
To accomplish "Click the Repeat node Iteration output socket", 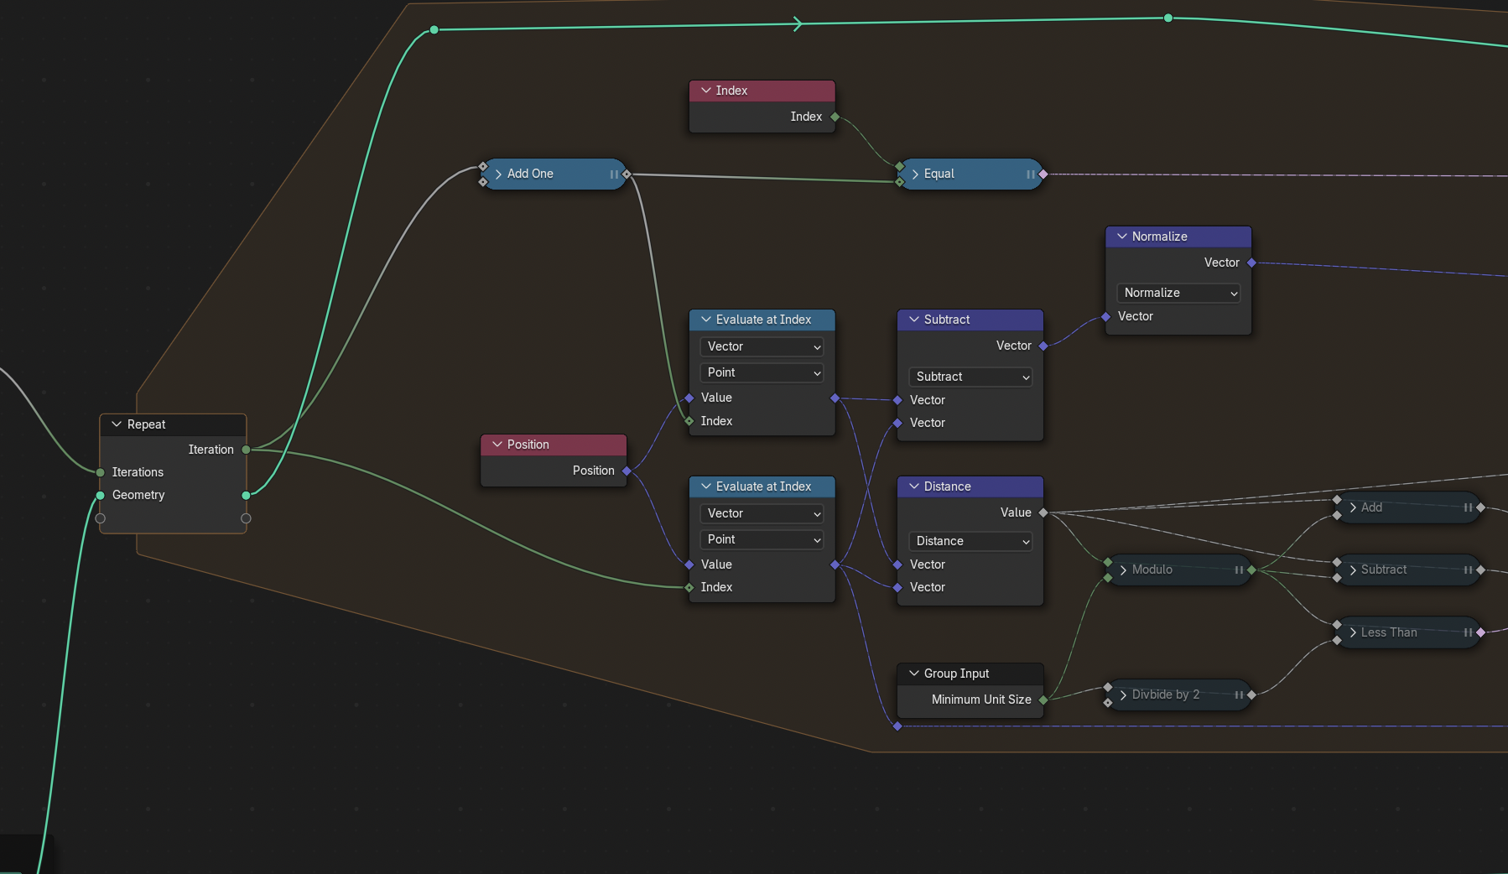I will 246,450.
